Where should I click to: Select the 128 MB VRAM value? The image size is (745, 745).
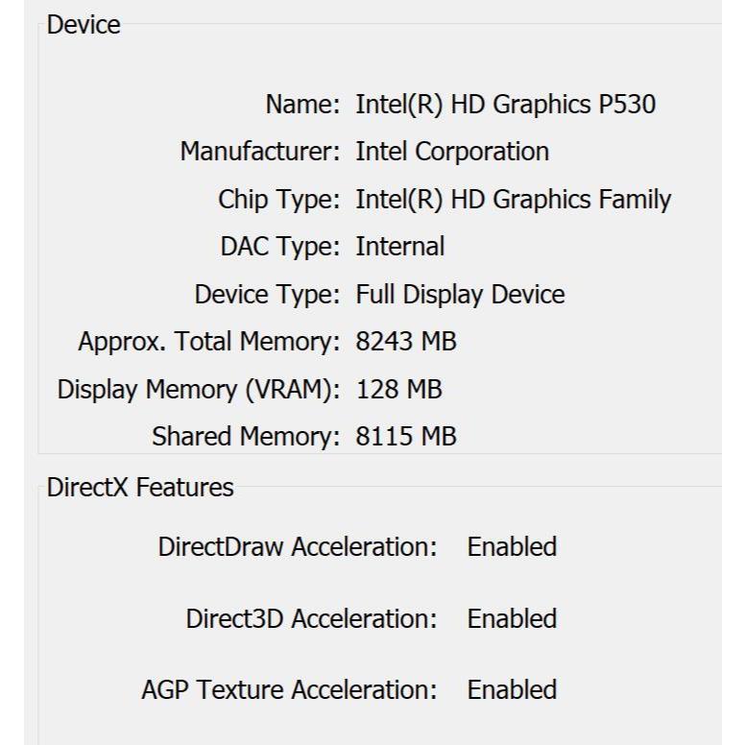(x=398, y=390)
